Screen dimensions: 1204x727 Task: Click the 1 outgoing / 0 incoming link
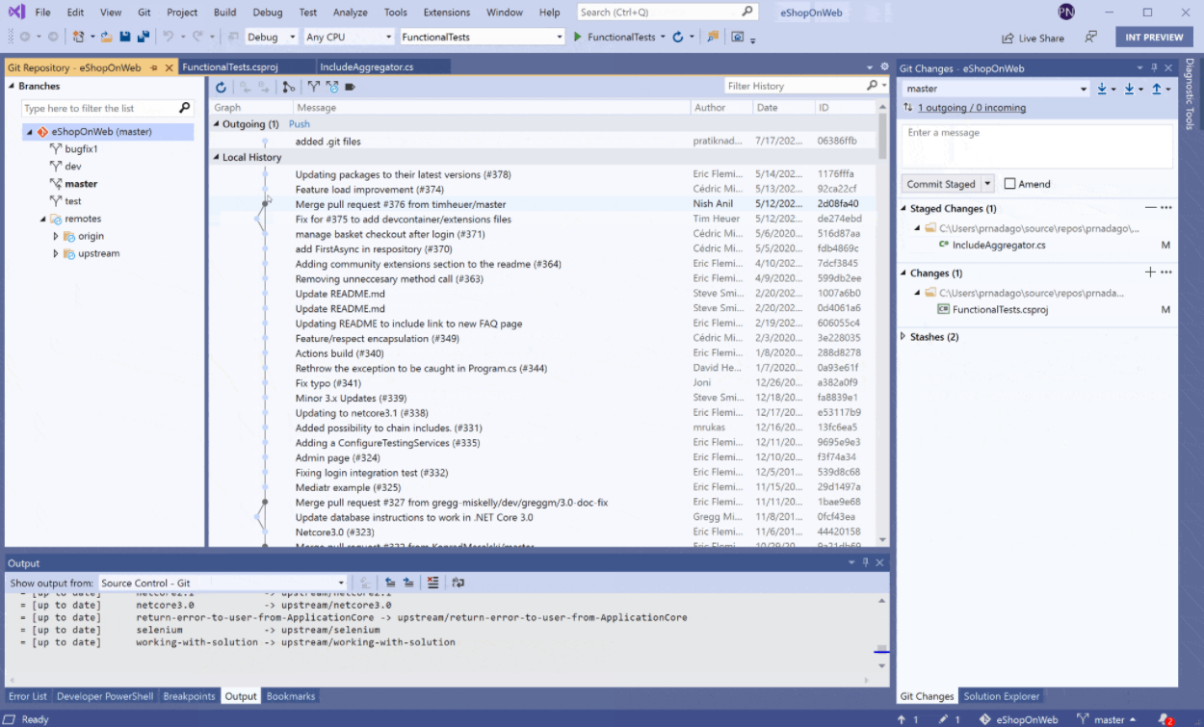click(971, 108)
